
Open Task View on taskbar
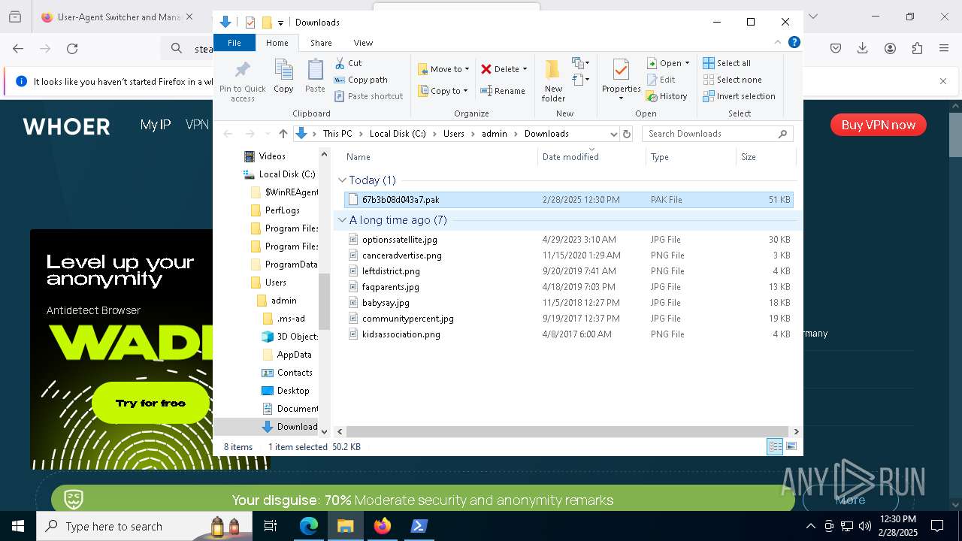pyautogui.click(x=271, y=526)
